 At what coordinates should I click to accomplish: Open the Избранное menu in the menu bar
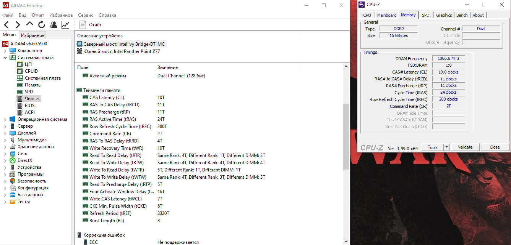(61, 15)
